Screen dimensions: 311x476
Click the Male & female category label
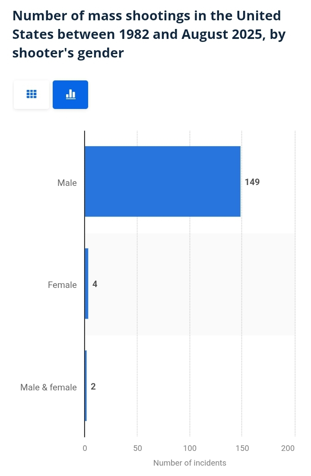click(x=48, y=387)
